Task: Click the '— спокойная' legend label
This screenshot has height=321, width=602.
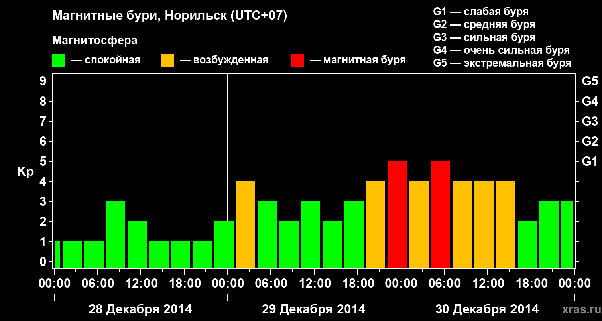Action: [x=106, y=60]
